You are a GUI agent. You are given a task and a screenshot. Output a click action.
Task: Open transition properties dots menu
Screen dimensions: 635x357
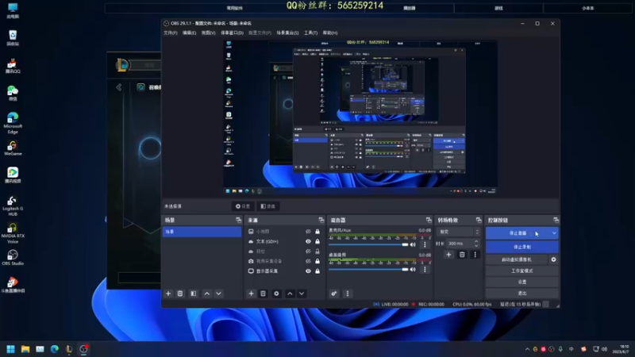[475, 255]
